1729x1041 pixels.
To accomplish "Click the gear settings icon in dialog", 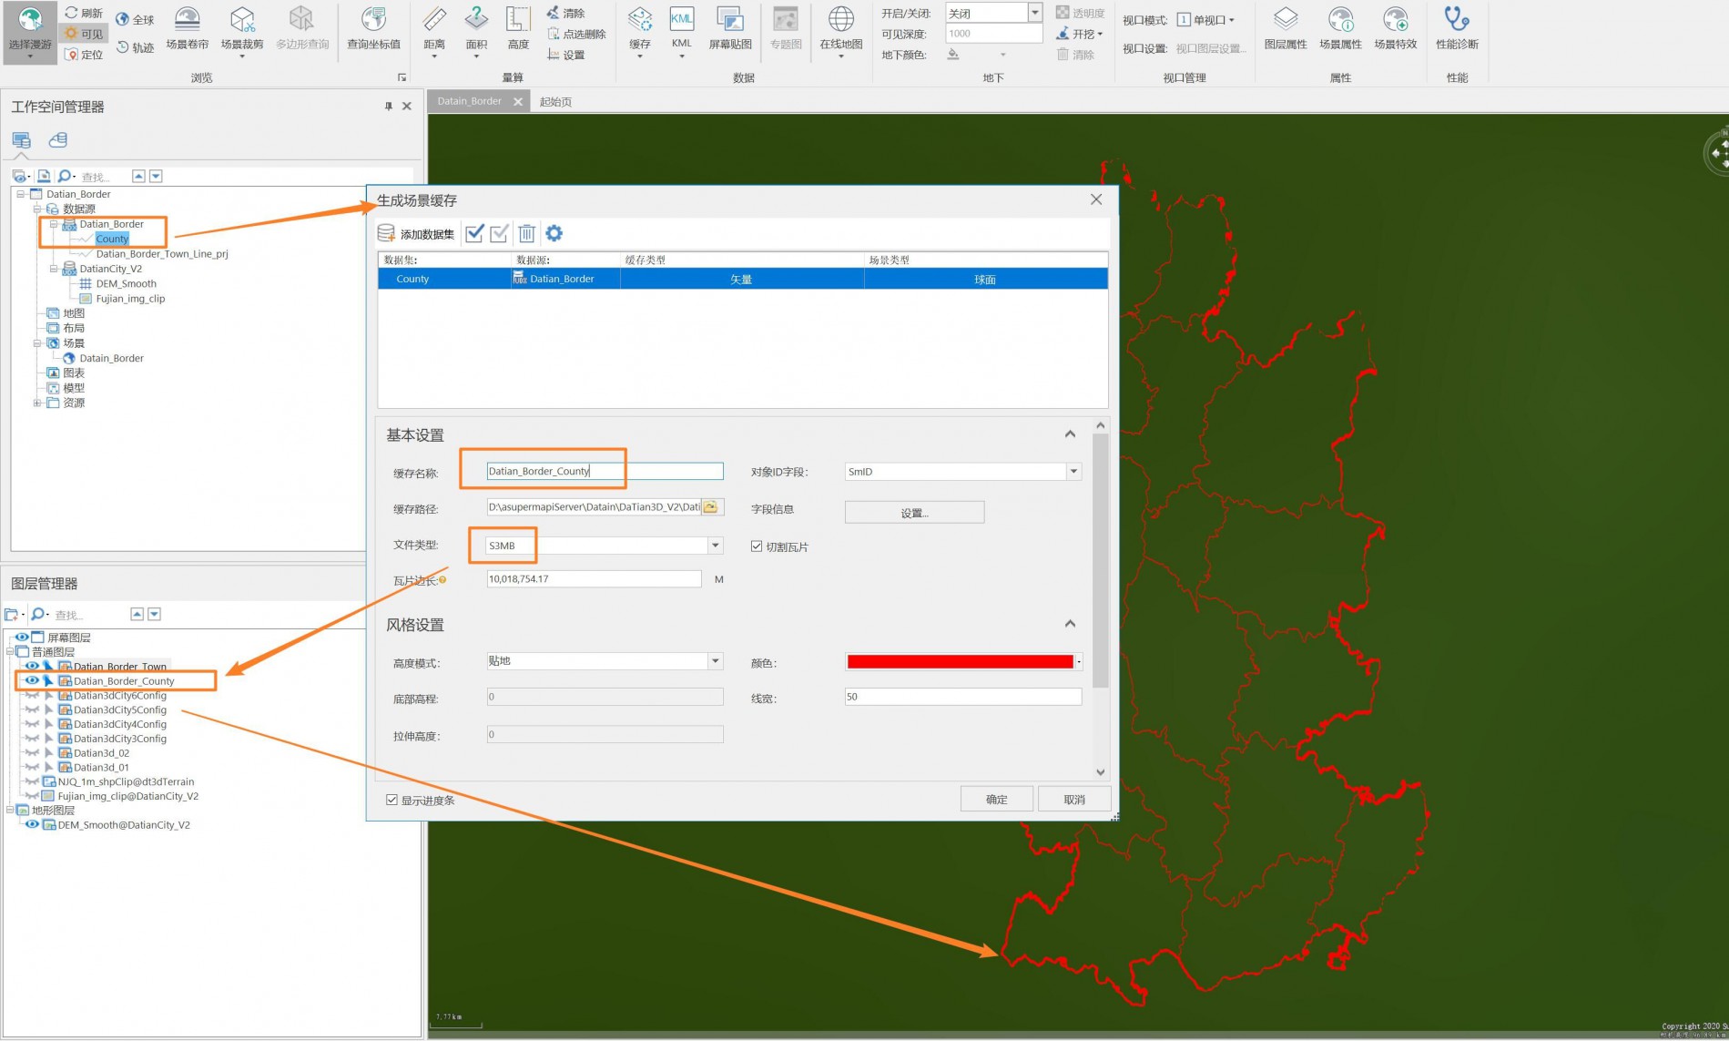I will [554, 233].
